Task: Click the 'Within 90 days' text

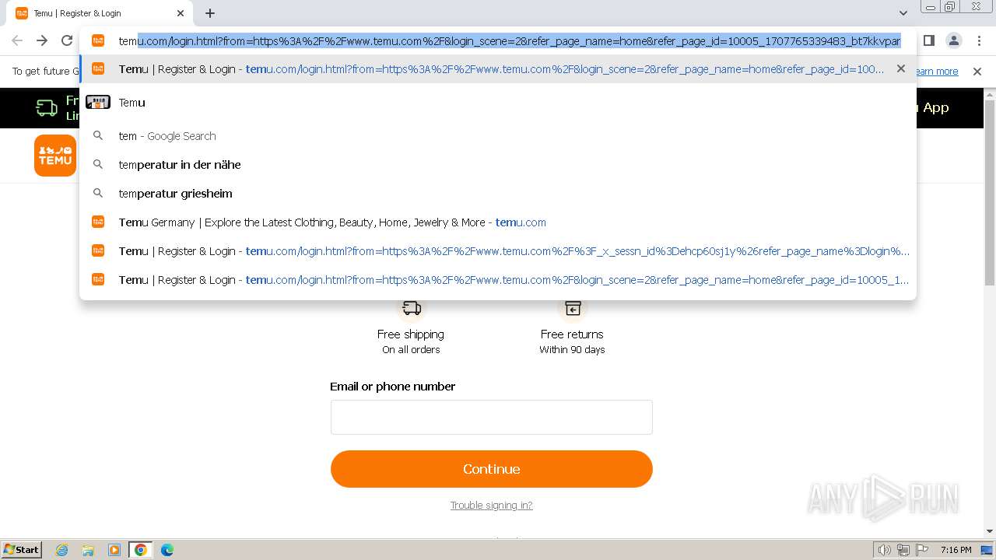Action: click(x=572, y=350)
